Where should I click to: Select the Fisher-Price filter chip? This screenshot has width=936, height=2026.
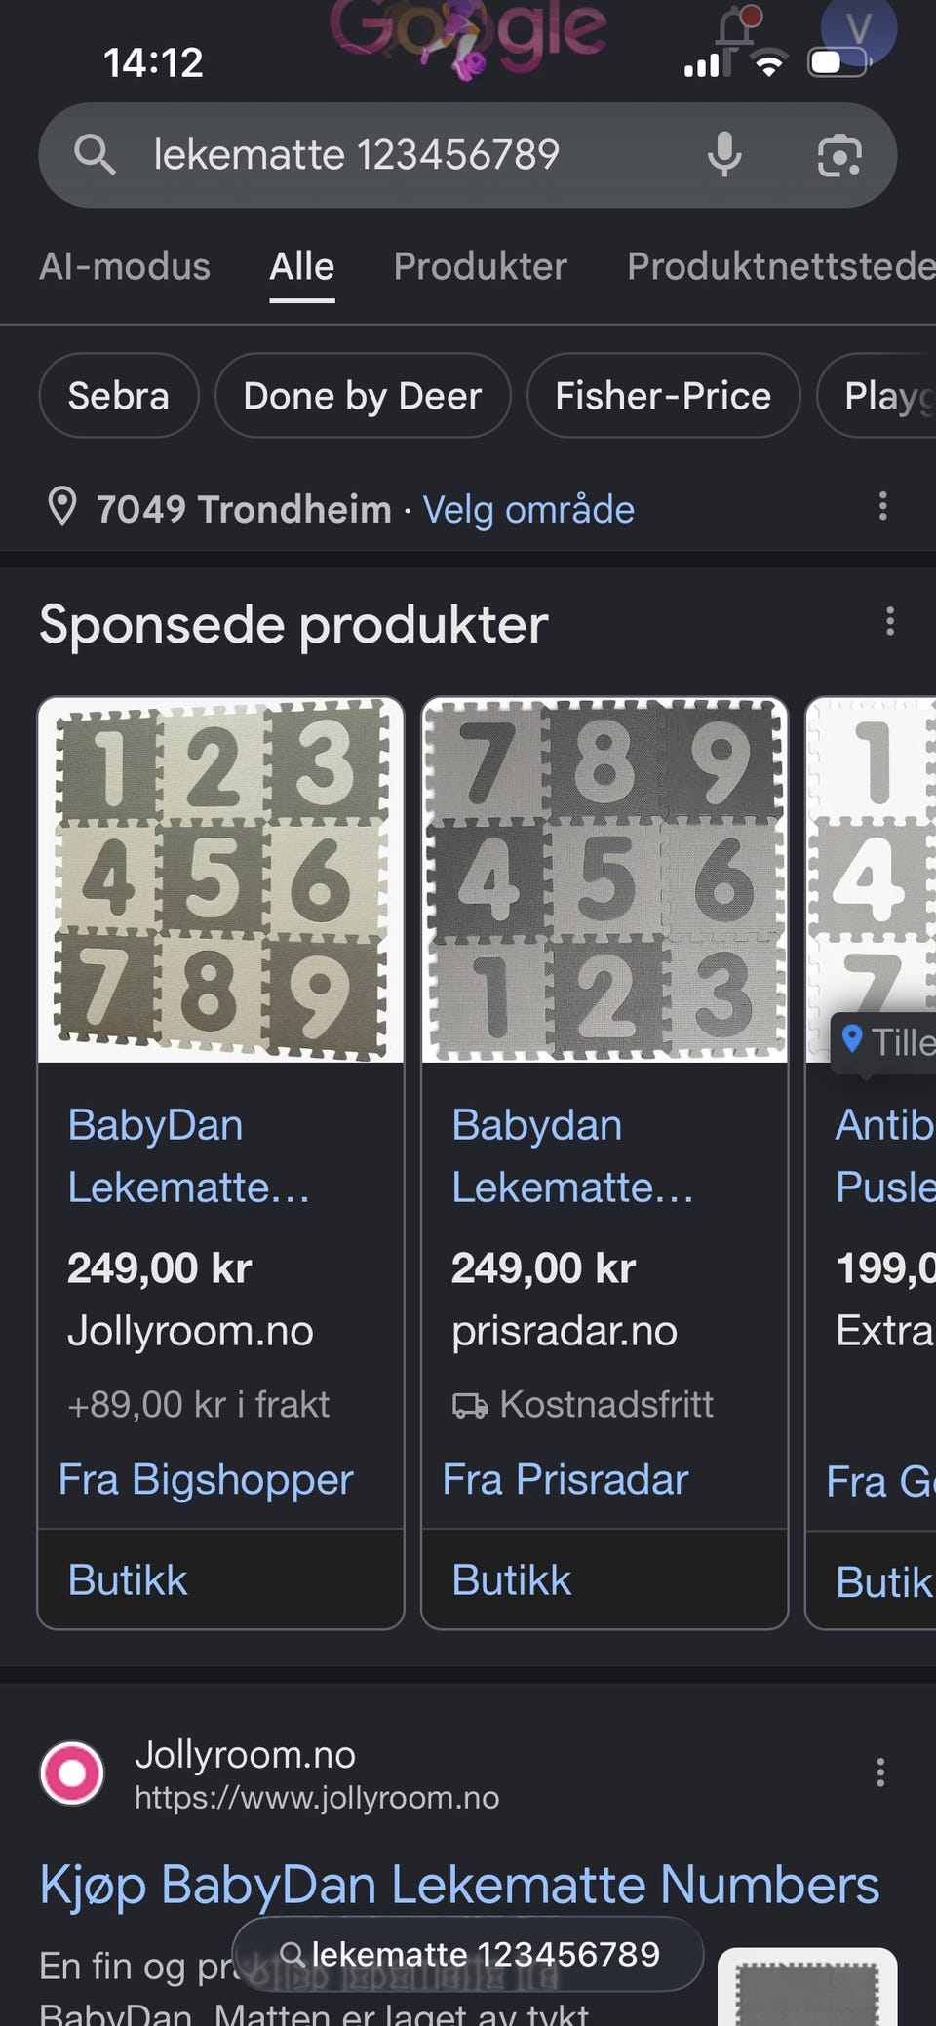[x=663, y=396]
